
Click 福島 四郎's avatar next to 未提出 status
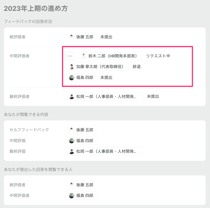71,77
